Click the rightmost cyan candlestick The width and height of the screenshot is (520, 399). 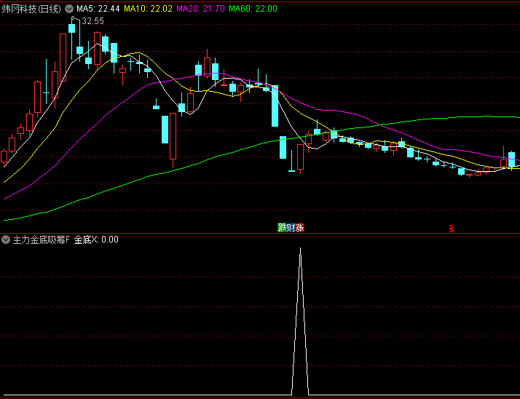[x=512, y=159]
